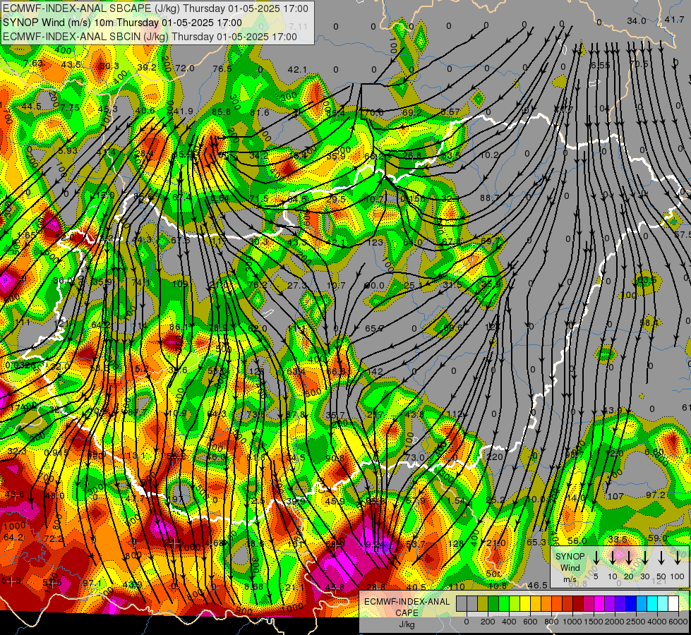691x635 pixels.
Task: Pick the pure blue swatch in CAPE scale
Action: pos(631,603)
